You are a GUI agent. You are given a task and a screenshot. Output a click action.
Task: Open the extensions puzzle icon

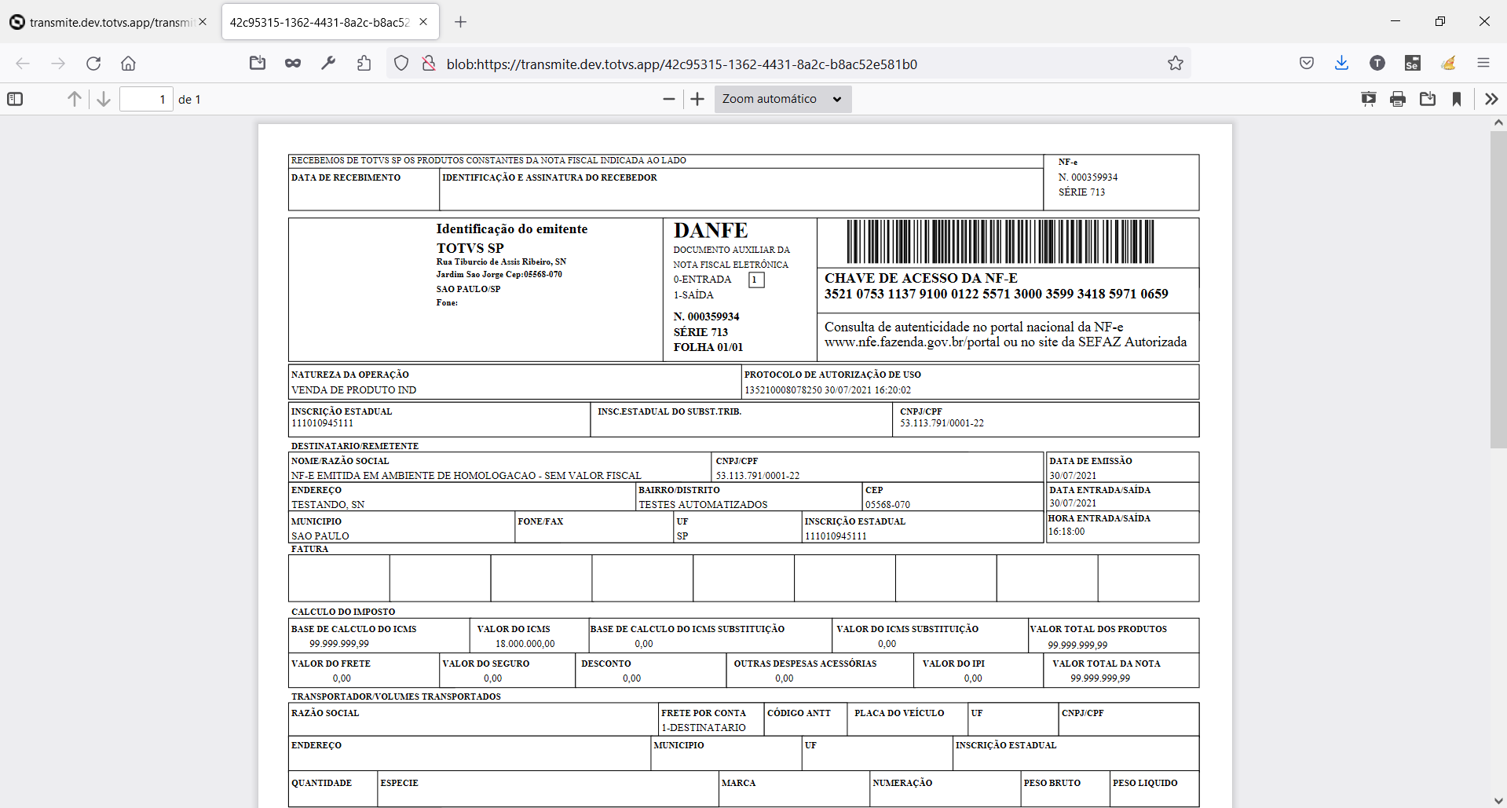point(364,64)
